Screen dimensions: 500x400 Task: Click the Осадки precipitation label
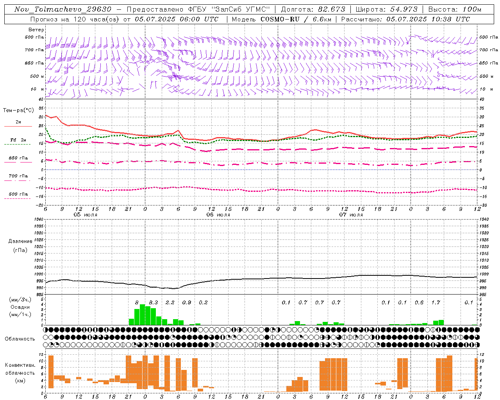[20, 307]
